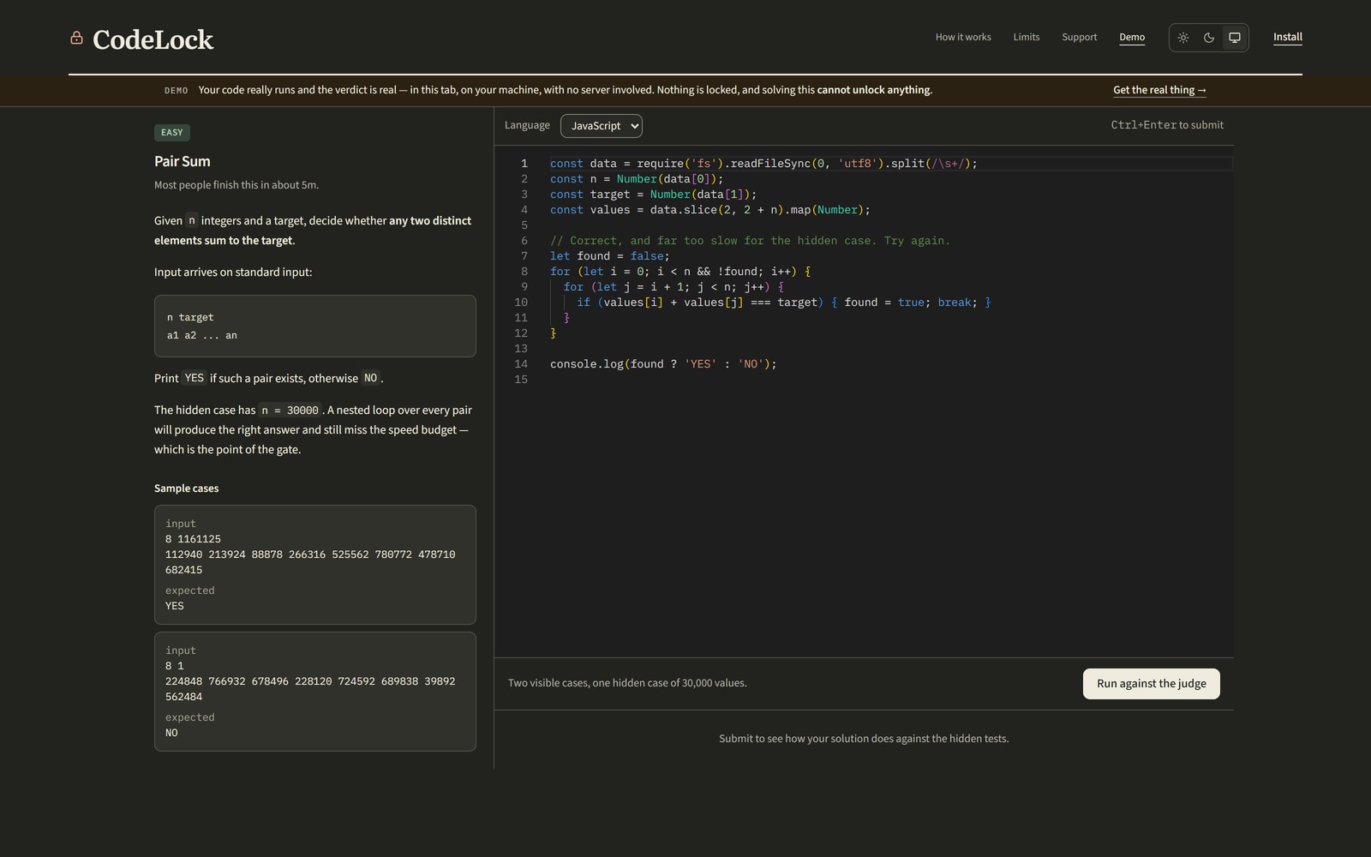Select system theme monitor icon
Image resolution: width=1371 pixels, height=857 pixels.
[1235, 38]
